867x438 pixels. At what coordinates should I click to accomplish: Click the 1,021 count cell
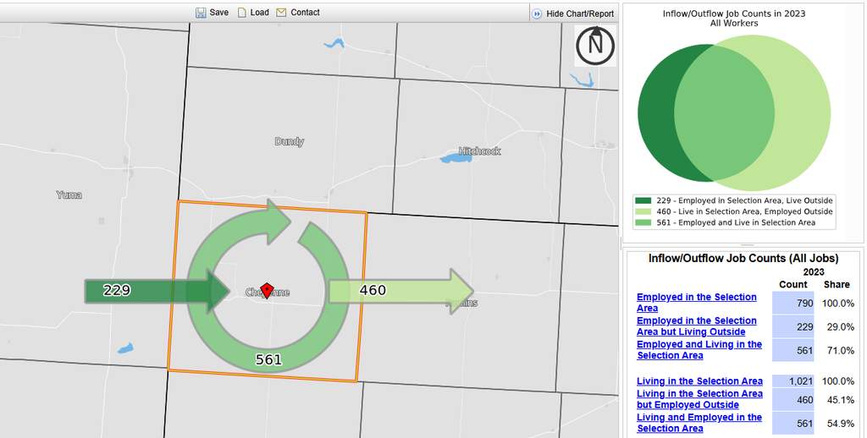coord(792,381)
